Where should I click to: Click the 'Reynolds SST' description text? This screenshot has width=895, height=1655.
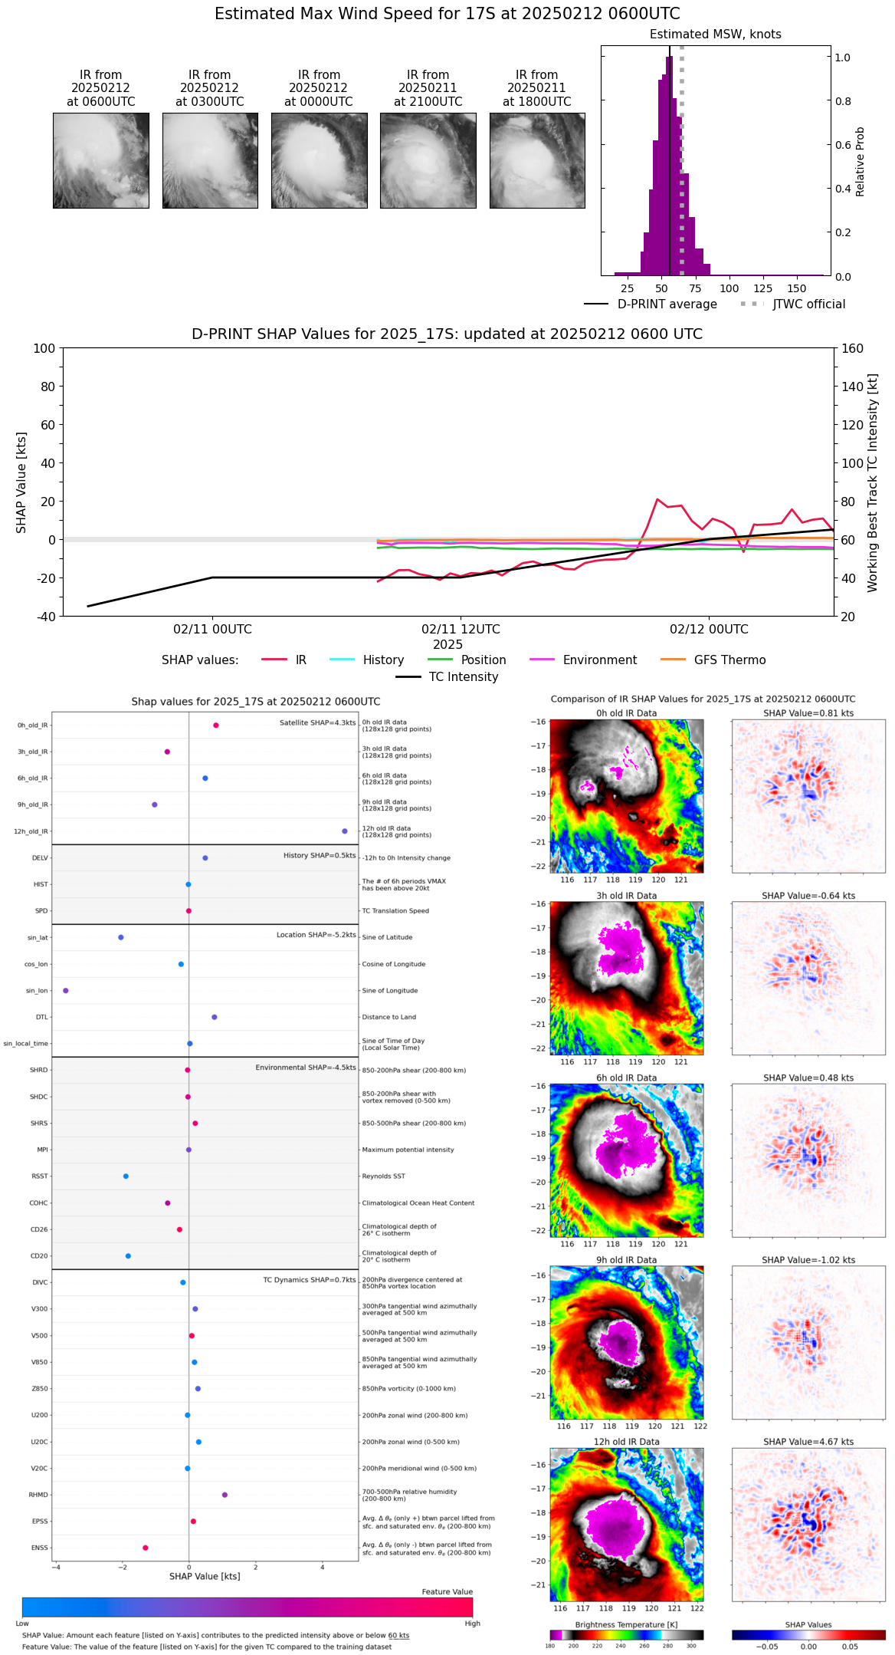pyautogui.click(x=384, y=1176)
